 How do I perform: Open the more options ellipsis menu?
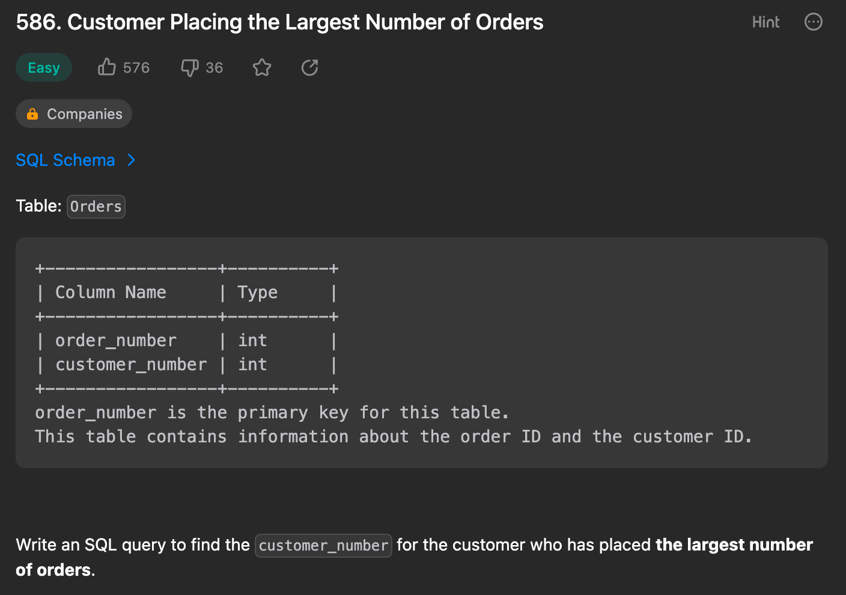[x=813, y=22]
